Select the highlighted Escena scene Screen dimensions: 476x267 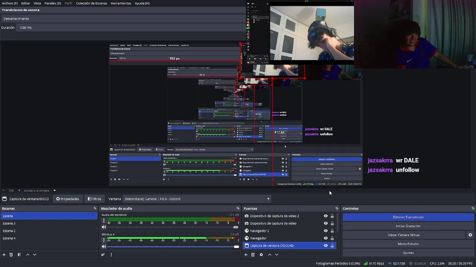pyautogui.click(x=49, y=216)
